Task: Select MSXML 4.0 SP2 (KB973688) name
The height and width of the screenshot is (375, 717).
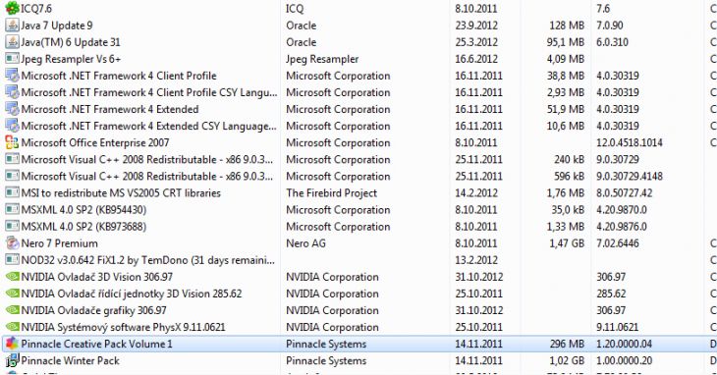Action: [83, 227]
